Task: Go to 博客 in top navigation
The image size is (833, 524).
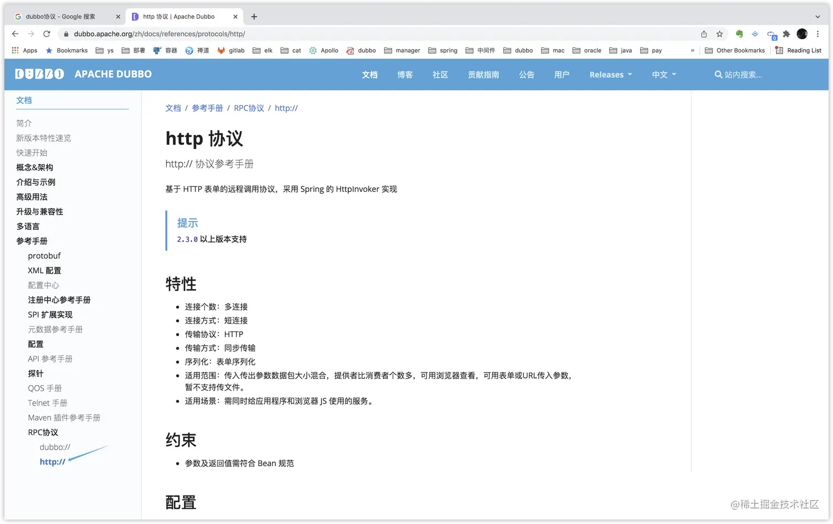Action: click(405, 74)
